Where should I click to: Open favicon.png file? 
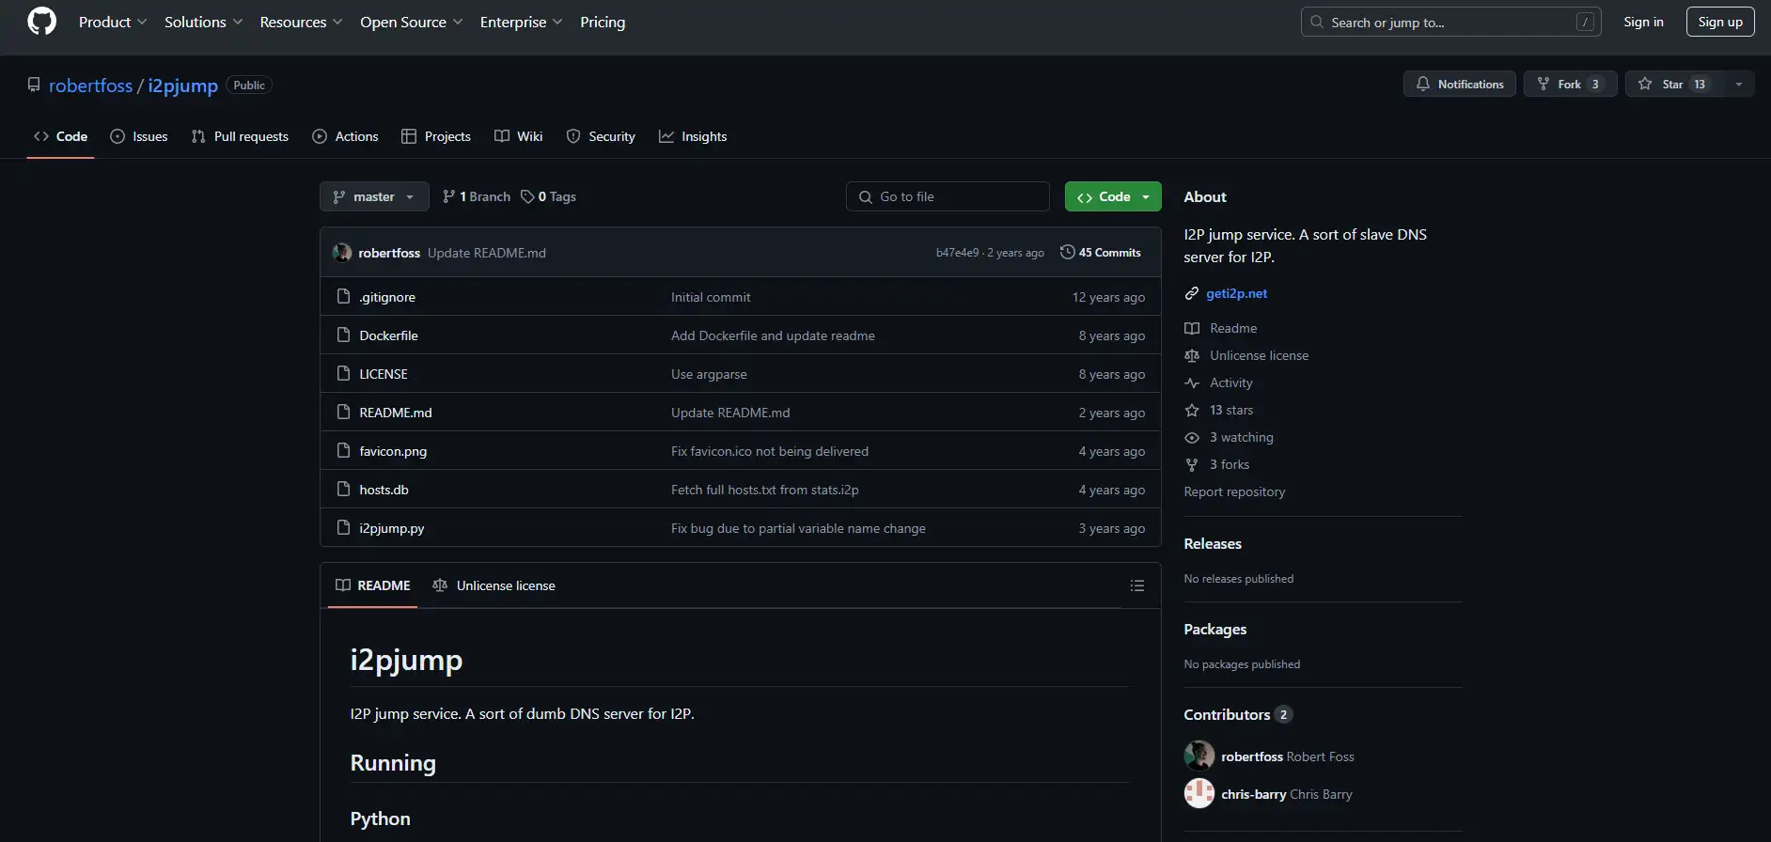393,451
